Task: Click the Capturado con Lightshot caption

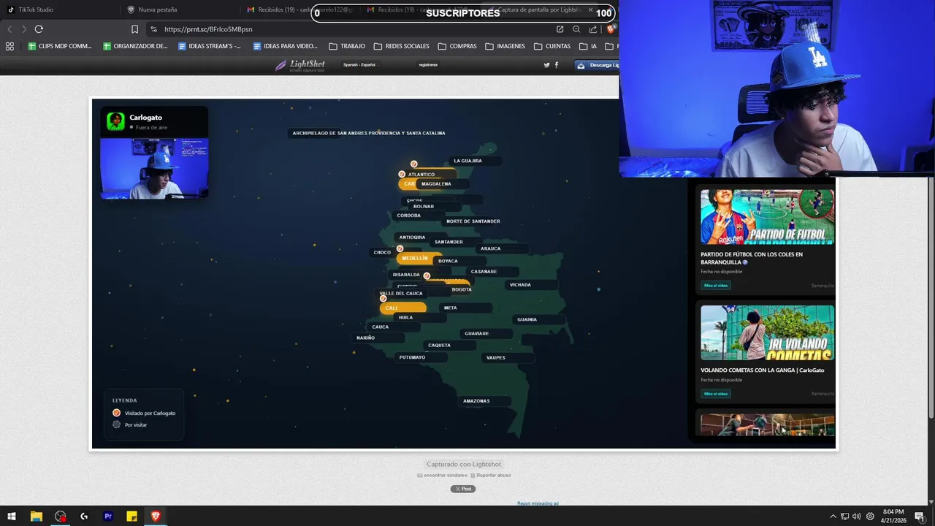Action: pos(464,465)
